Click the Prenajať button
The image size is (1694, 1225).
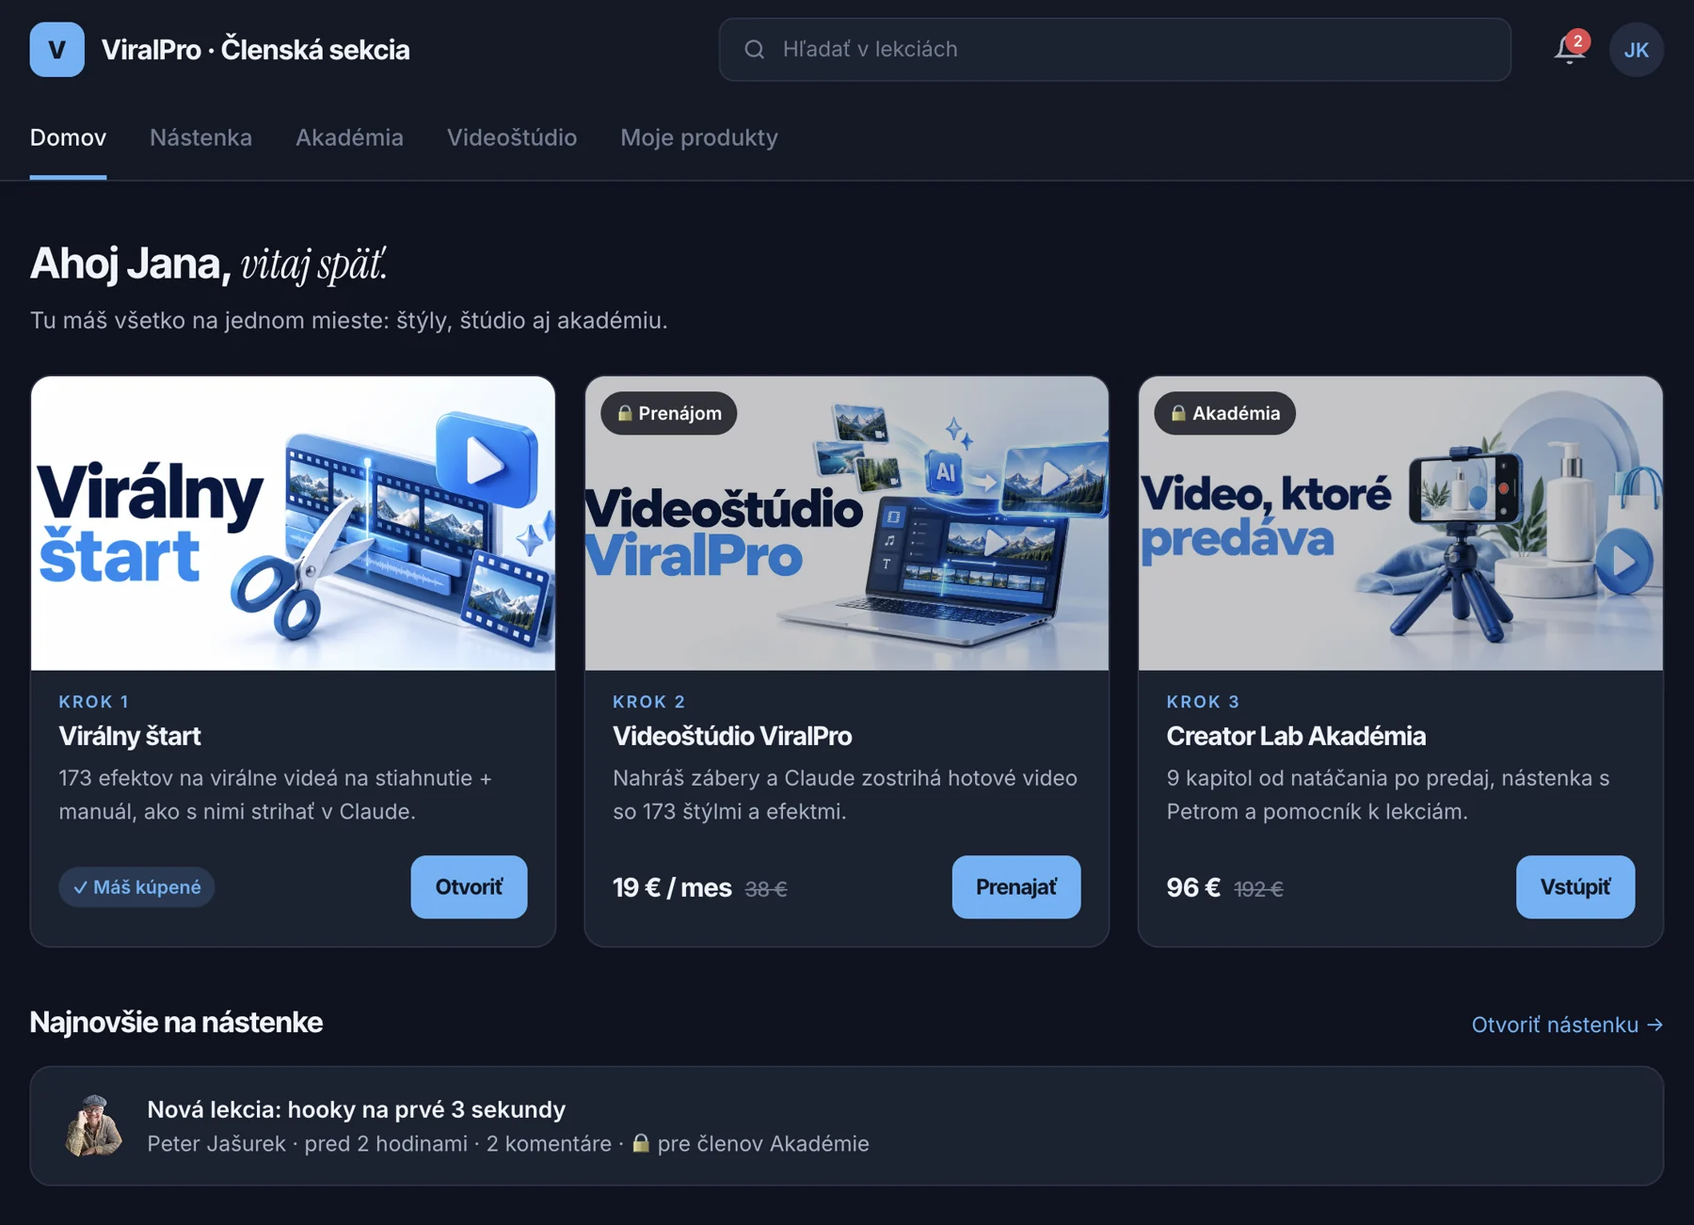(x=1016, y=886)
